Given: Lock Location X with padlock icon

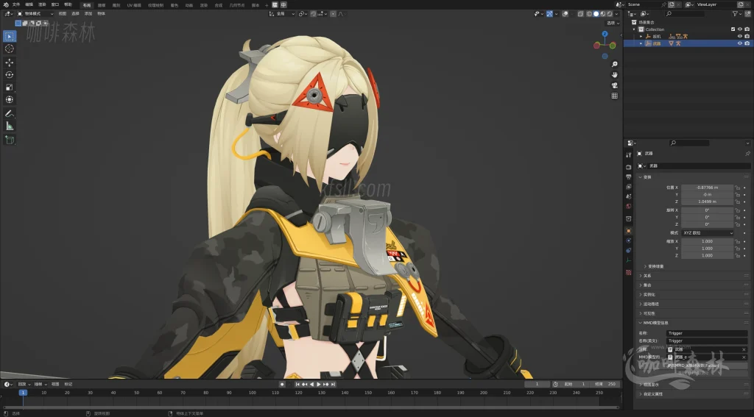Looking at the screenshot, I should click(737, 188).
